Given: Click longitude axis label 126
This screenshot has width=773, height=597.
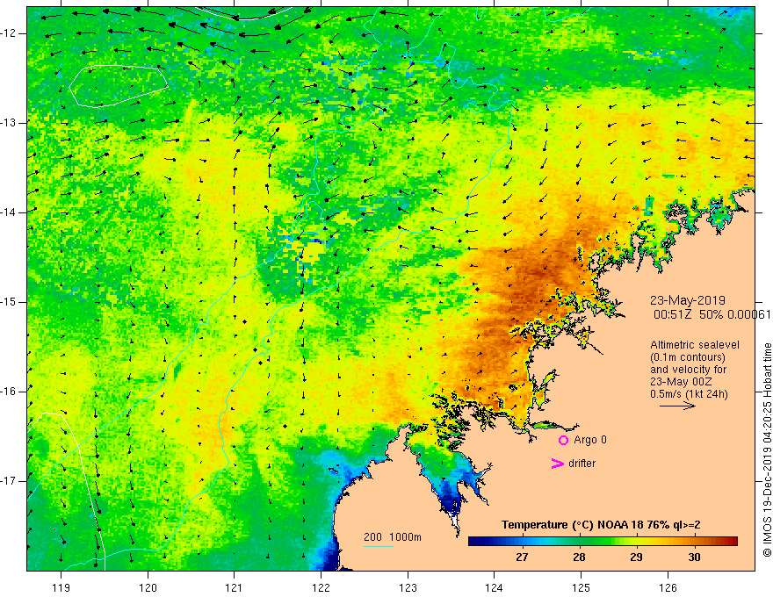Looking at the screenshot, I should [x=668, y=587].
